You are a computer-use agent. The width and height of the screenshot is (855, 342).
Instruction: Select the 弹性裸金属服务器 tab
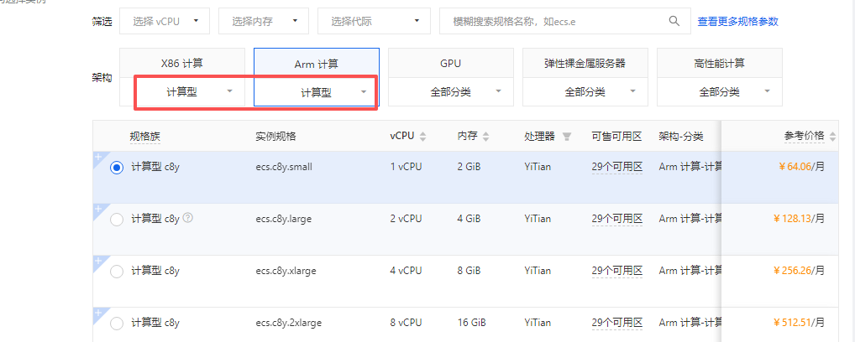[x=585, y=63]
